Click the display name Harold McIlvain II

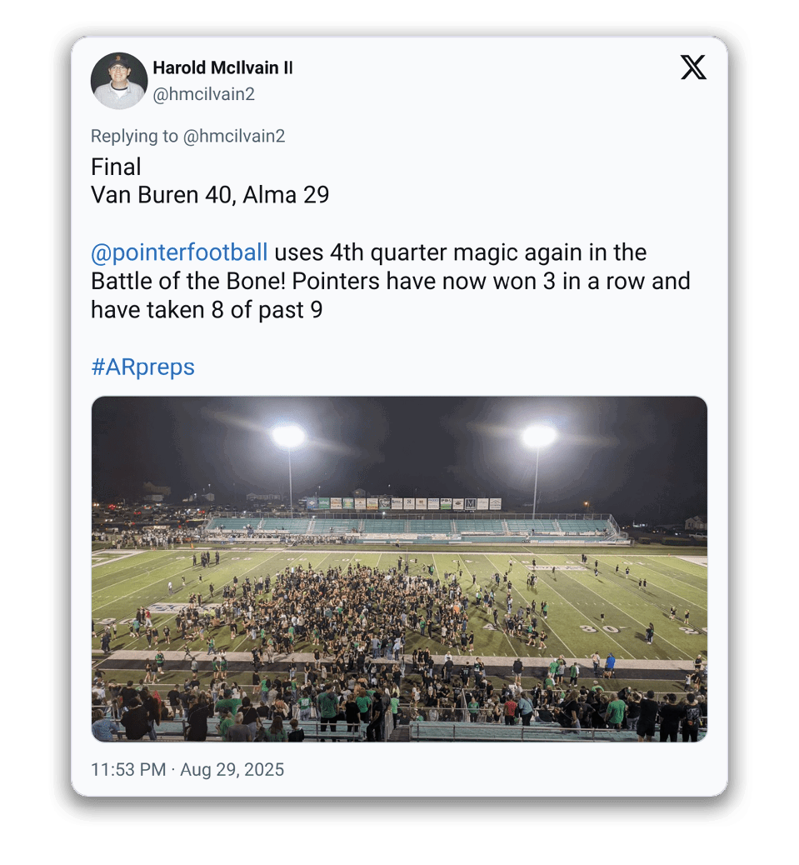(222, 67)
